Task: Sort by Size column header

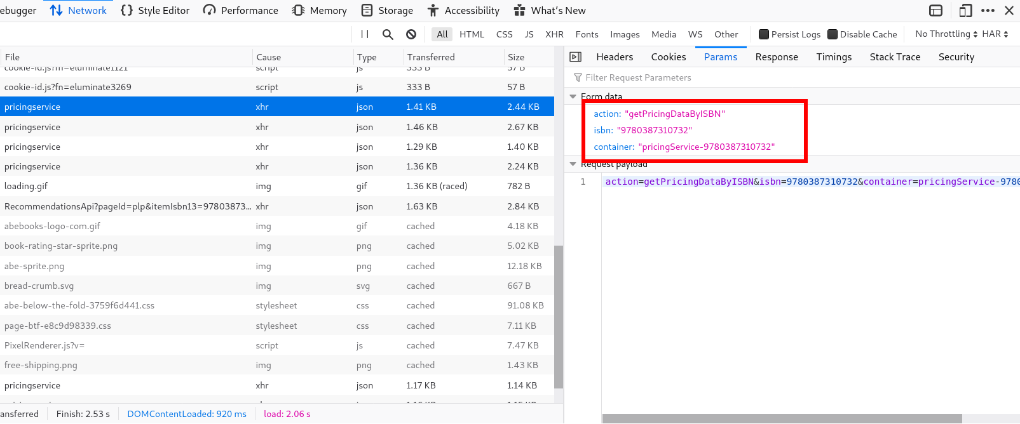Action: (529, 57)
